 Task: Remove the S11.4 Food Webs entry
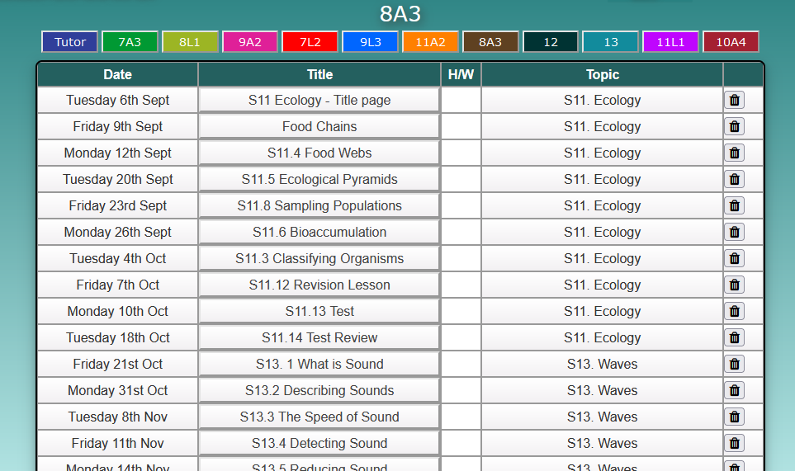click(734, 153)
